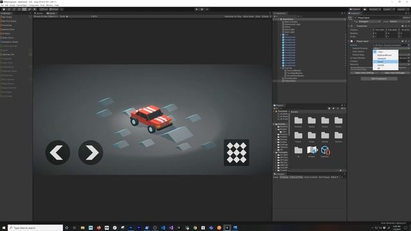
Task: Toggle Collapse in the Console
Action: [284, 177]
